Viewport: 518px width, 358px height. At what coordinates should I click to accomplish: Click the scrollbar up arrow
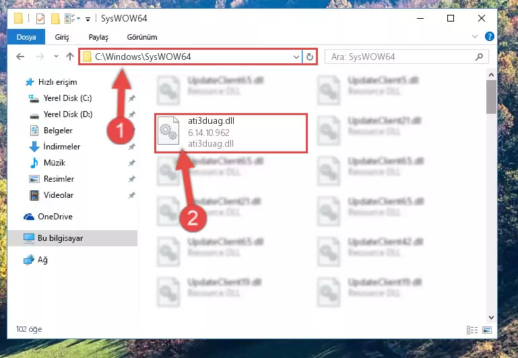(491, 75)
